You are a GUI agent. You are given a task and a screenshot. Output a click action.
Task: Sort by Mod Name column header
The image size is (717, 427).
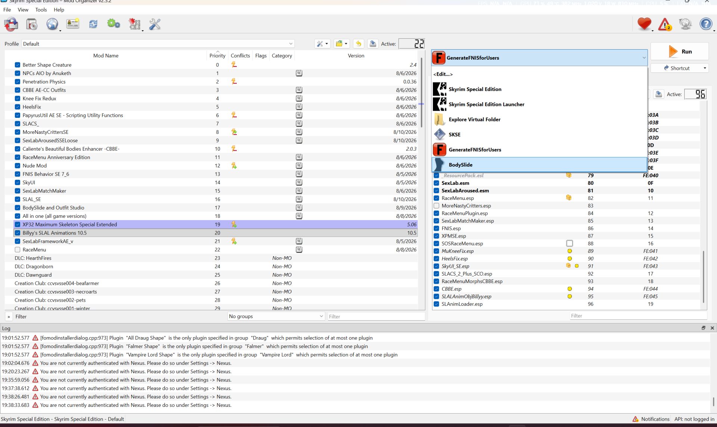pos(106,56)
